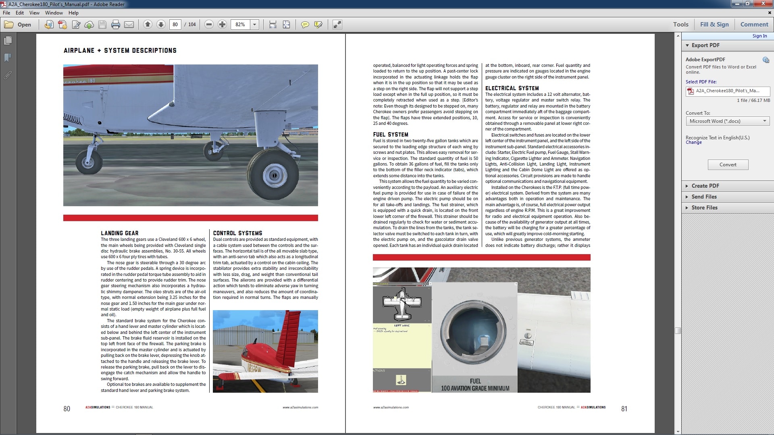
Task: Open zoom percentage dropdown arrow
Action: [254, 25]
